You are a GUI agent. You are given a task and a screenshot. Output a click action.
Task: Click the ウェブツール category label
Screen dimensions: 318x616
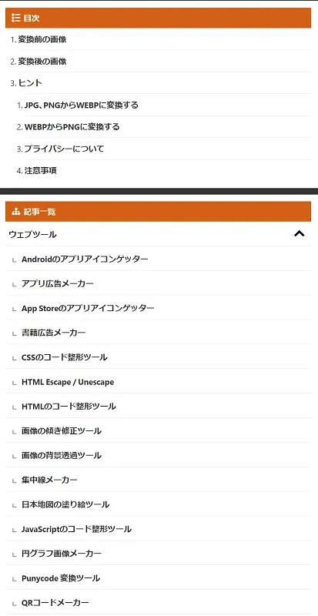(32, 235)
